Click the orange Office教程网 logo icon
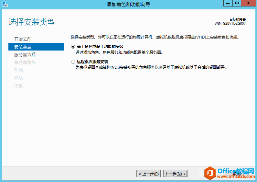The width and height of the screenshot is (257, 182). [x=210, y=173]
